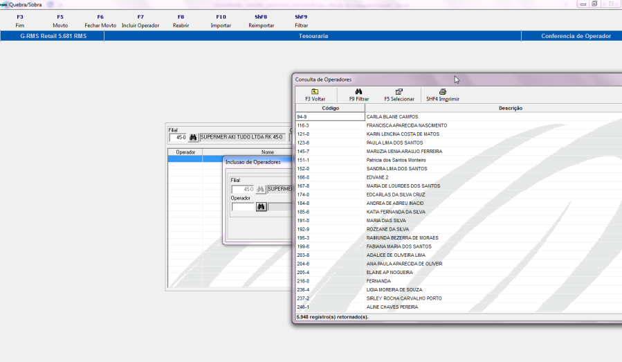622x362 pixels.
Task: Click the Código column header
Action: [330, 108]
